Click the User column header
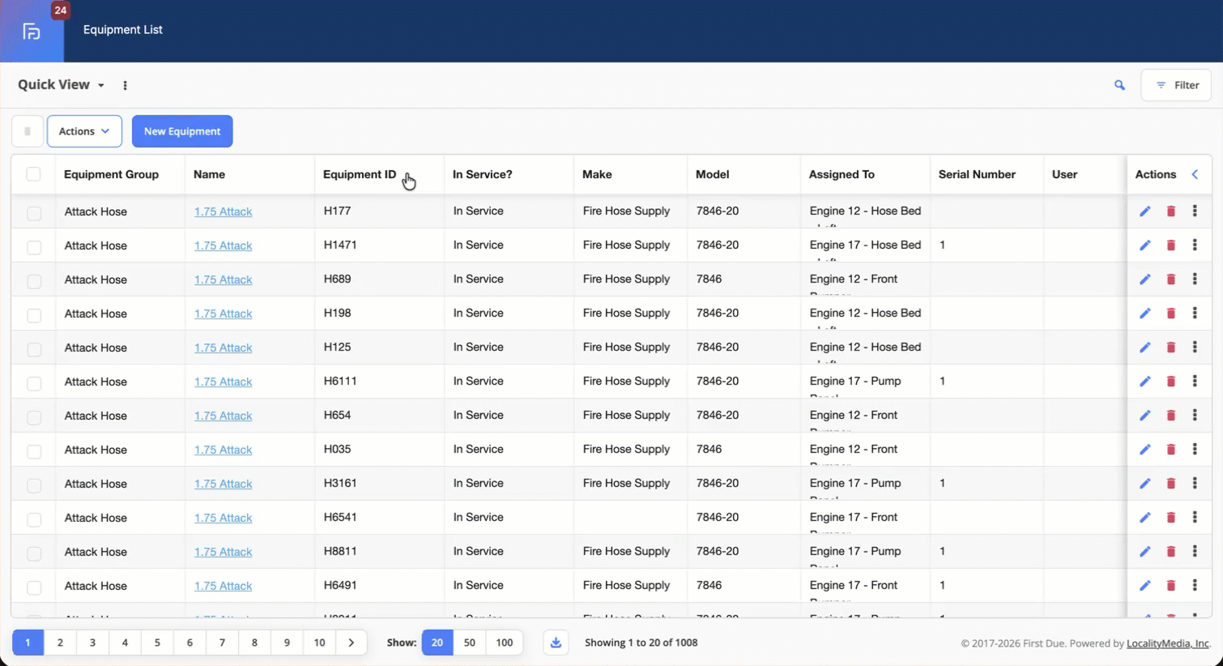The height and width of the screenshot is (666, 1223). 1064,174
